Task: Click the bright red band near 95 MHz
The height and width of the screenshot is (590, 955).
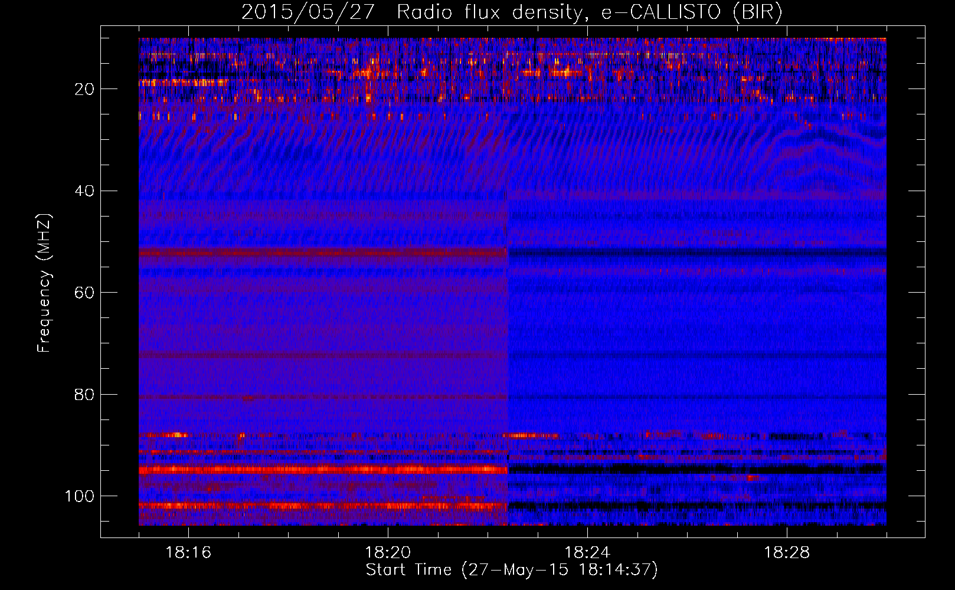Action: click(323, 470)
